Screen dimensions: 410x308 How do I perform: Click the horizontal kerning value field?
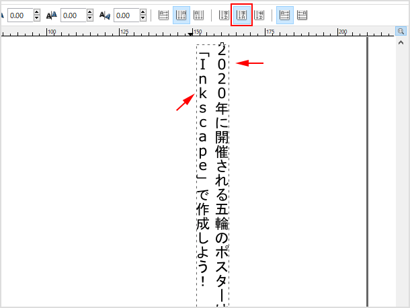click(x=20, y=15)
